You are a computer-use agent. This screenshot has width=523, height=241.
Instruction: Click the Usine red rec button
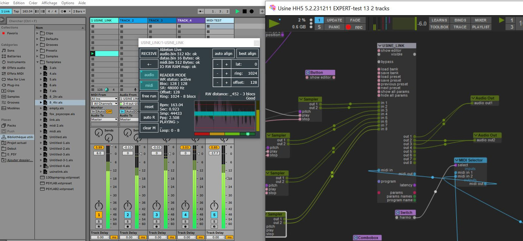pos(355,27)
